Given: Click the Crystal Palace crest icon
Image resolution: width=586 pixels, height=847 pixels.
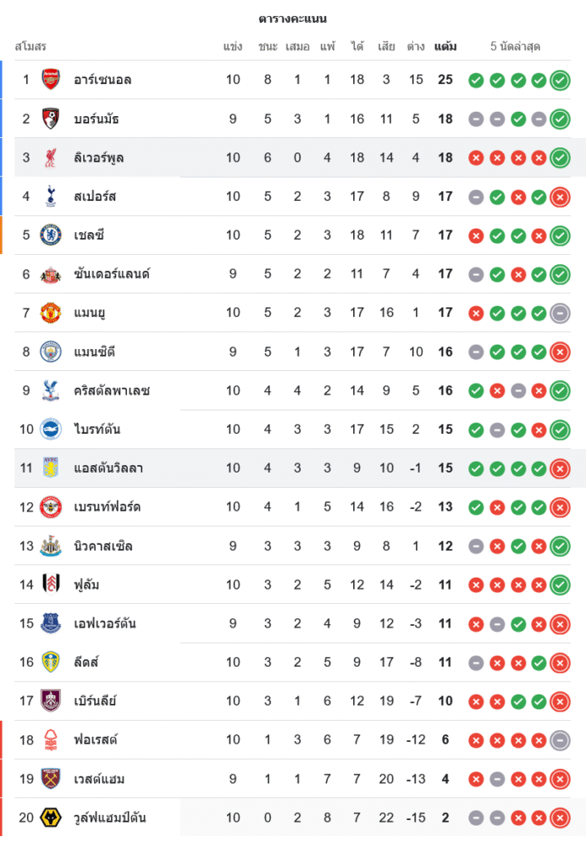Looking at the screenshot, I should pos(52,390).
